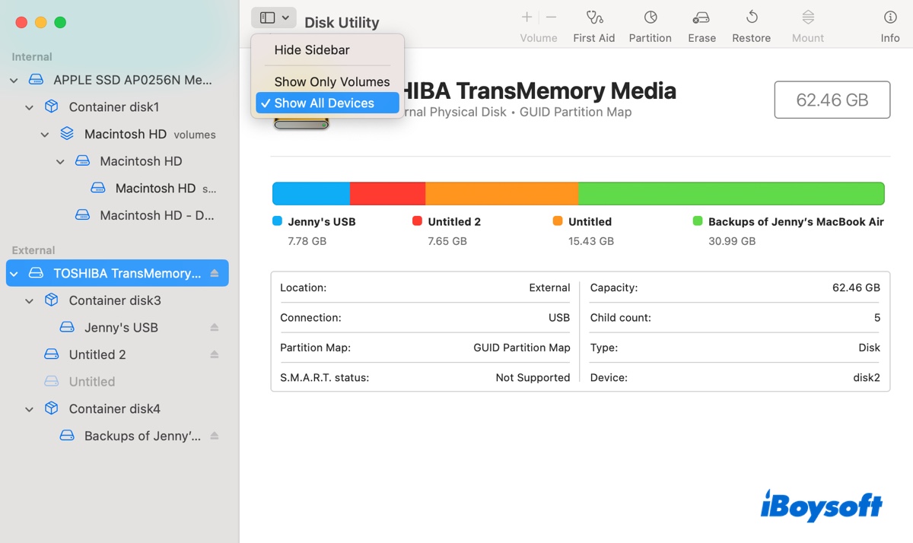Viewport: 913px width, 543px height.
Task: Choose Hide Sidebar from the menu
Action: pos(312,50)
